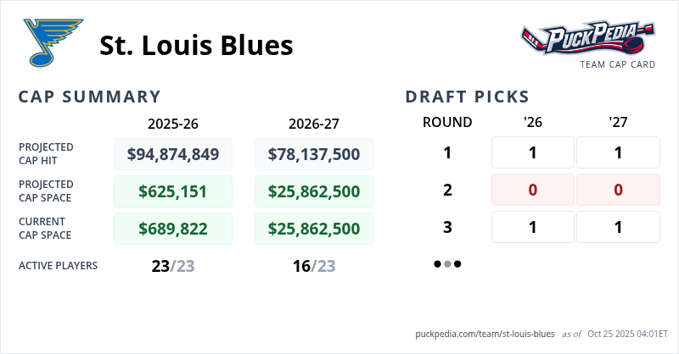Screen dimensions: 679x354
Task: Click the 2025-26 current cap space $689,822
Action: (x=173, y=229)
